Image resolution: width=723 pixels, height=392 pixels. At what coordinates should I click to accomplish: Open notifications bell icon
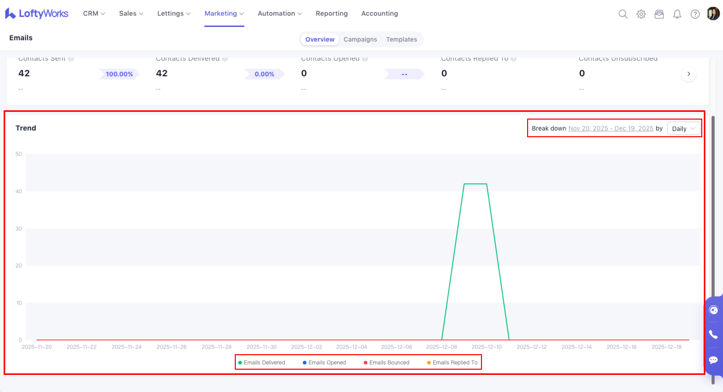tap(677, 14)
